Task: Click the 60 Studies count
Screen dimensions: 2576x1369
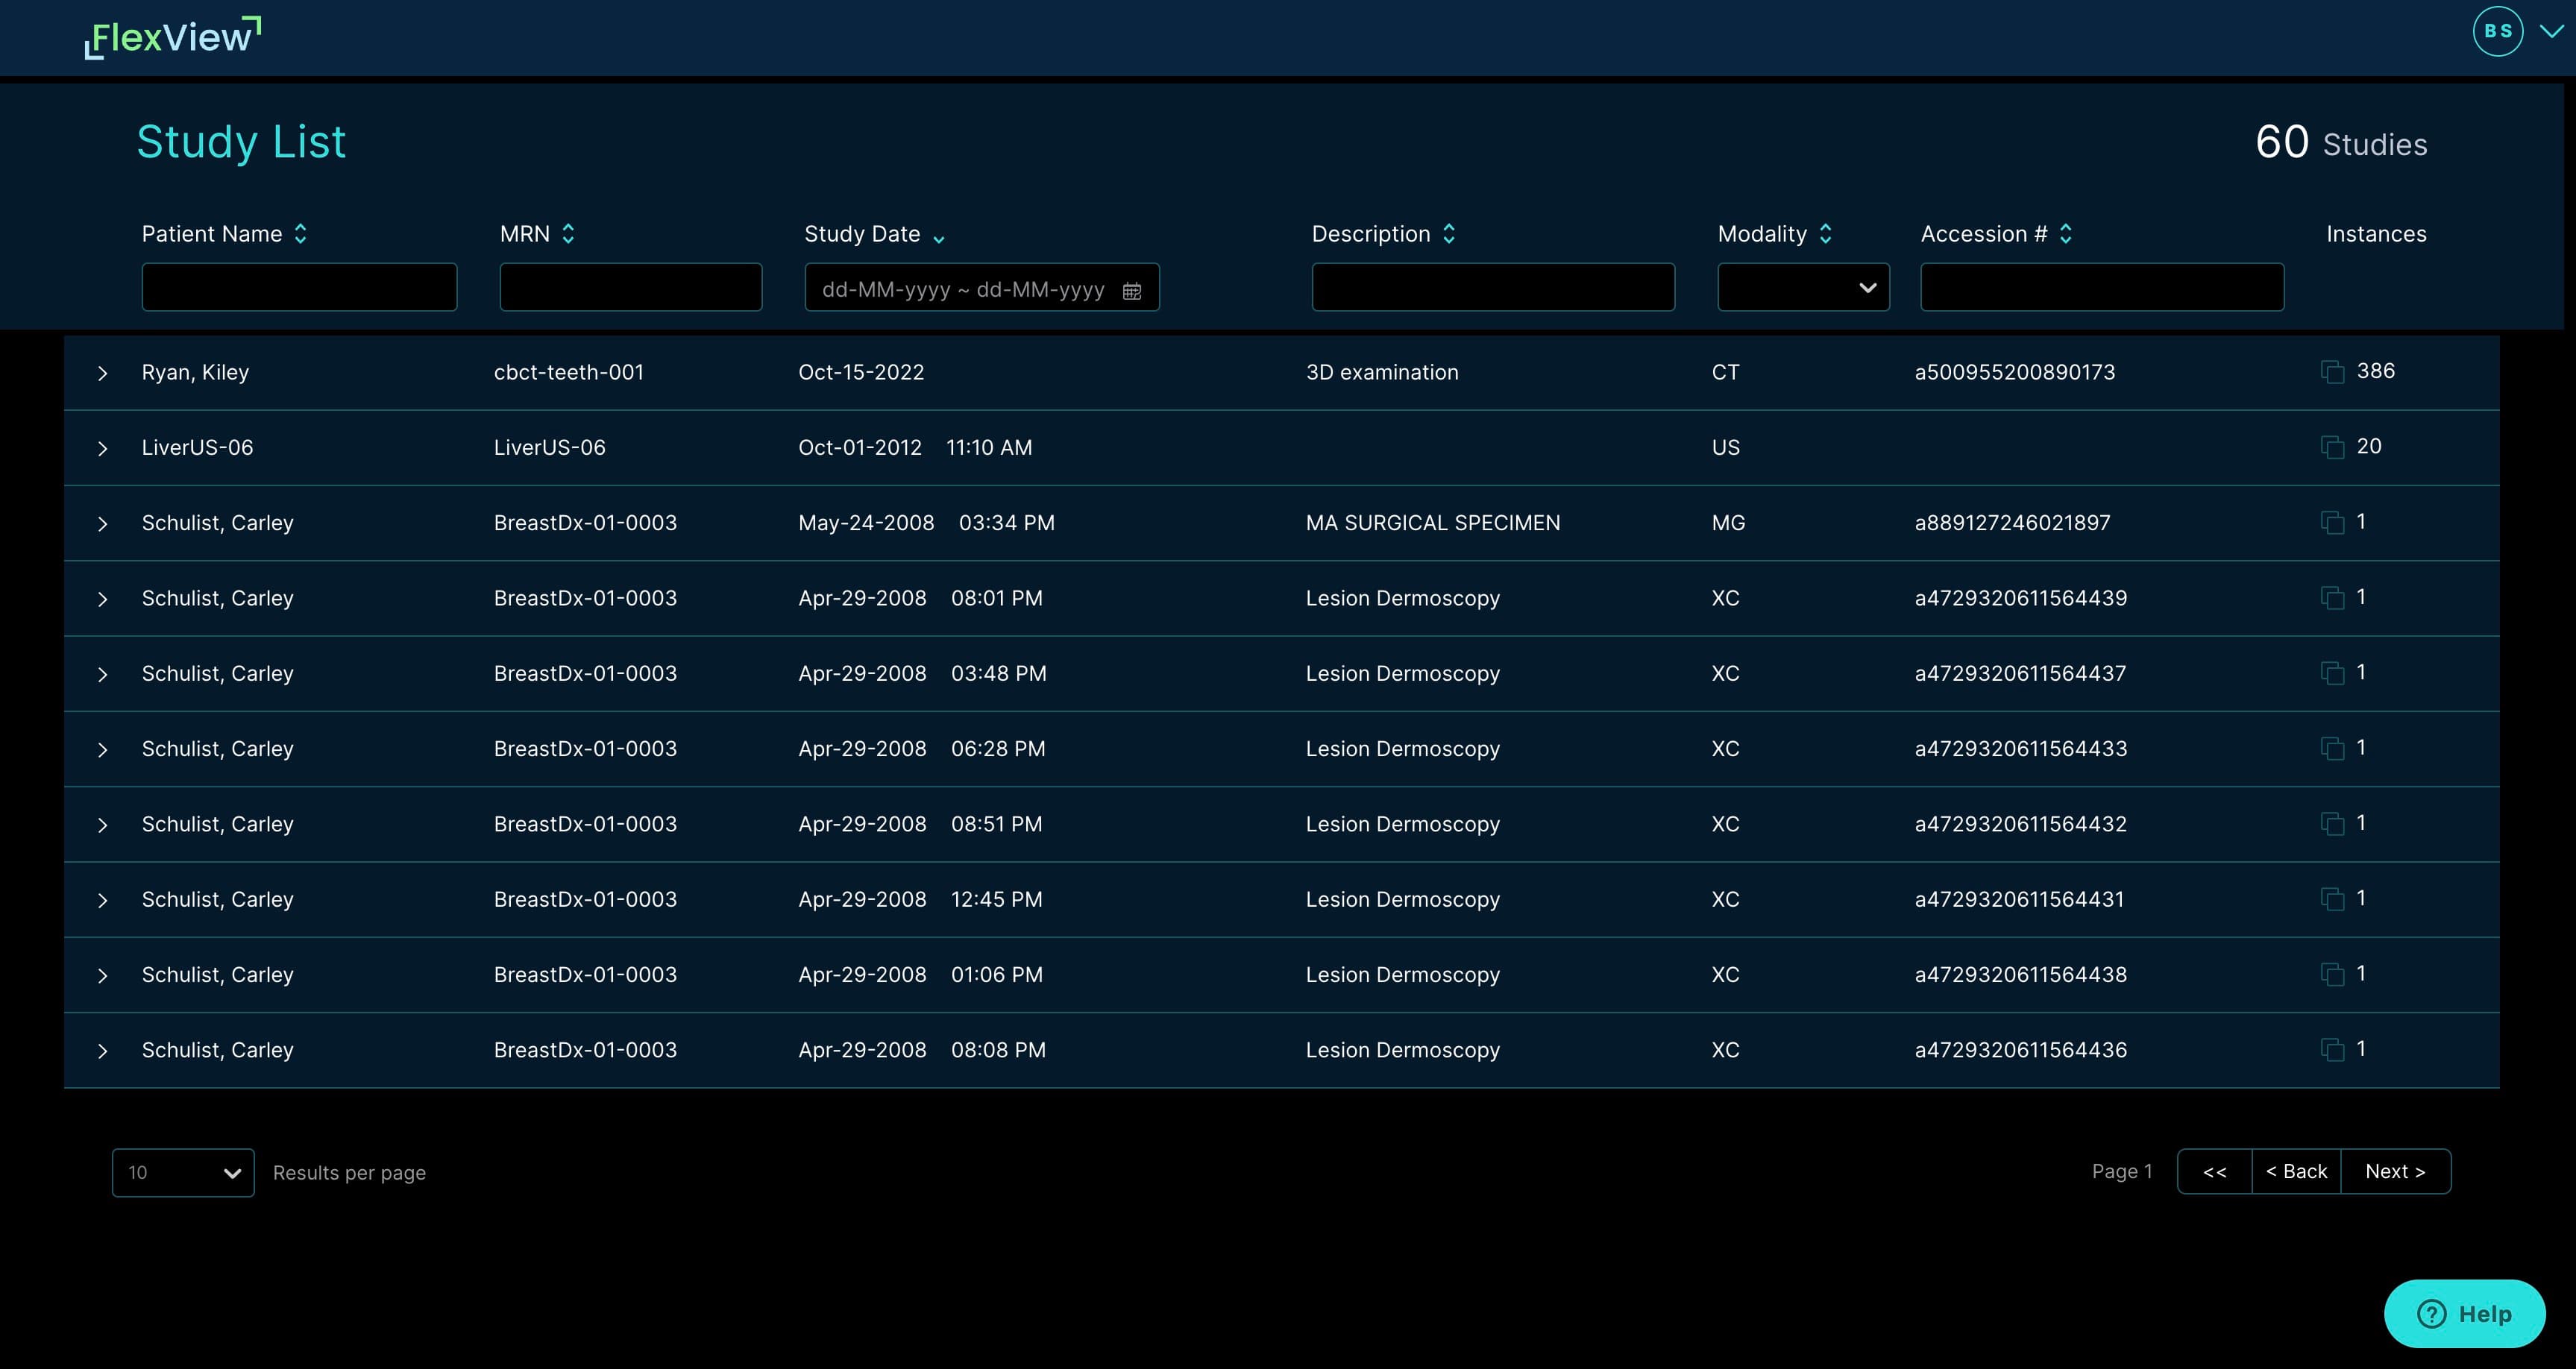Action: tap(2341, 142)
